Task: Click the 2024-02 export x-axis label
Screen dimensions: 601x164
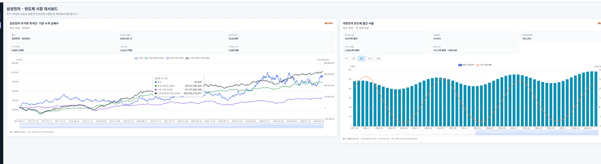Action: coord(477,128)
